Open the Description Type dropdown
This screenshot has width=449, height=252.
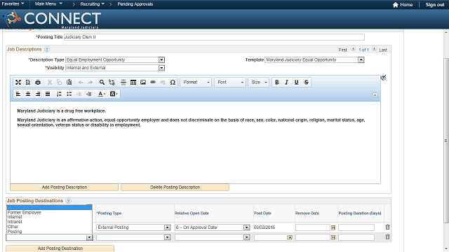pos(161,59)
